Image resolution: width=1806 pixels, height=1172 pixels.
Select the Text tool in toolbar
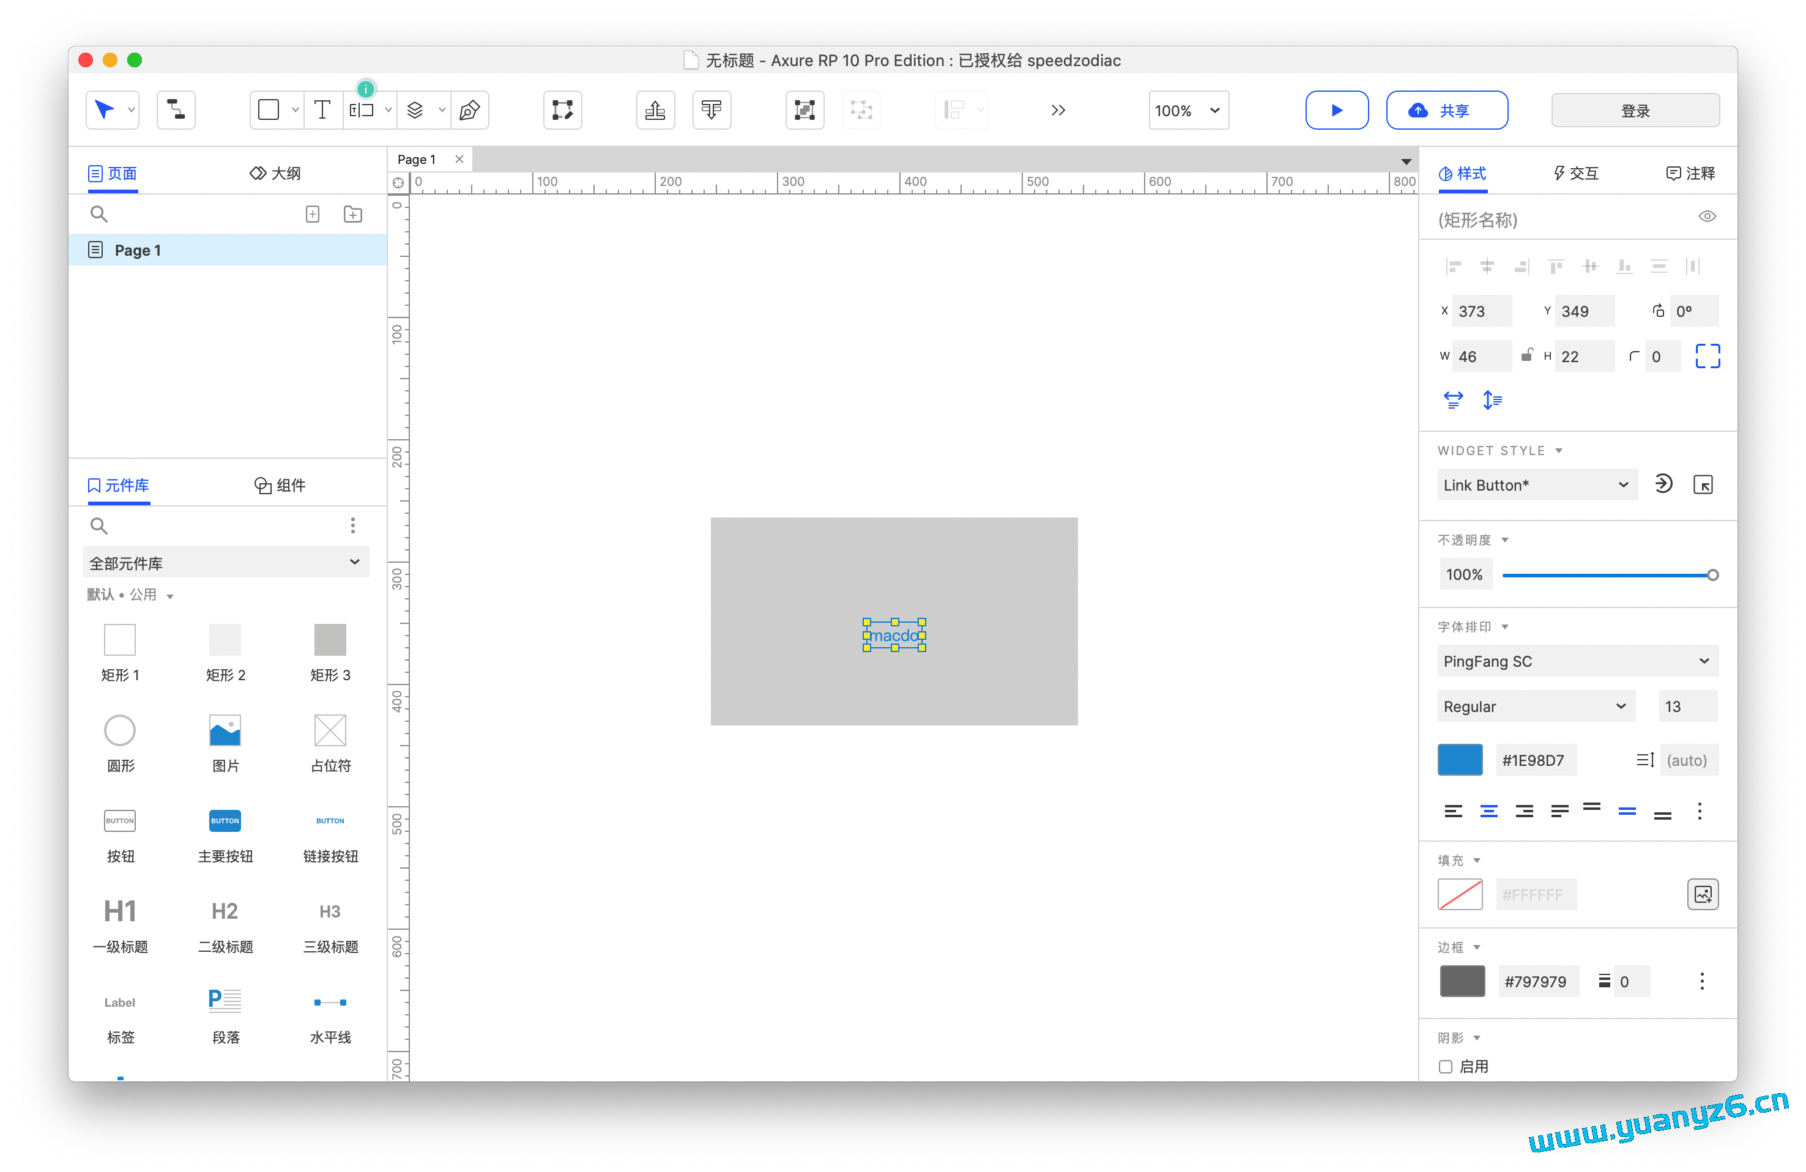click(x=322, y=110)
